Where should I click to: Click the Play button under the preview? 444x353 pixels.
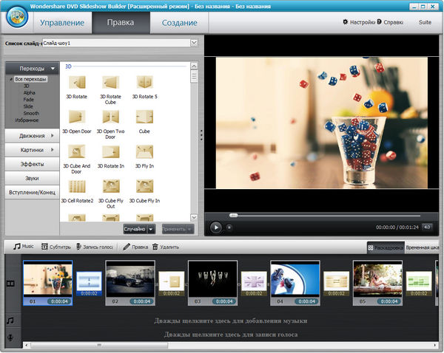(216, 227)
